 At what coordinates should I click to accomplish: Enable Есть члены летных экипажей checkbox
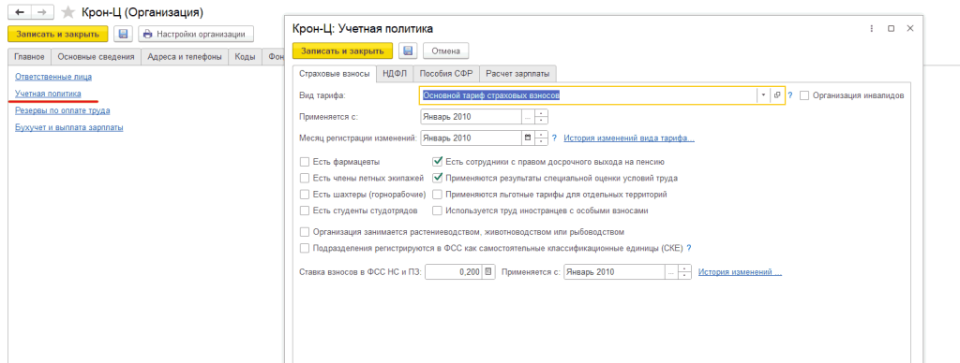pyautogui.click(x=305, y=179)
